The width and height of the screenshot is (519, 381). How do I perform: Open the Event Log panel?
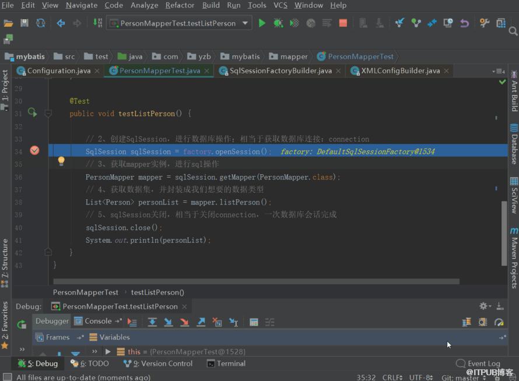(x=478, y=364)
